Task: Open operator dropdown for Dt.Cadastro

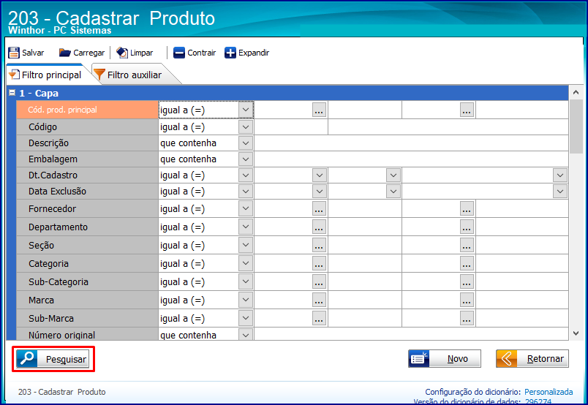Action: [246, 175]
